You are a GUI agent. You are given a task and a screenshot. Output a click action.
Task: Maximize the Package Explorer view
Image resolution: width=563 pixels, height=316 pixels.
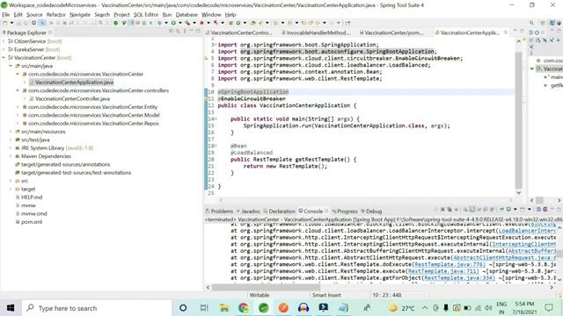point(198,32)
